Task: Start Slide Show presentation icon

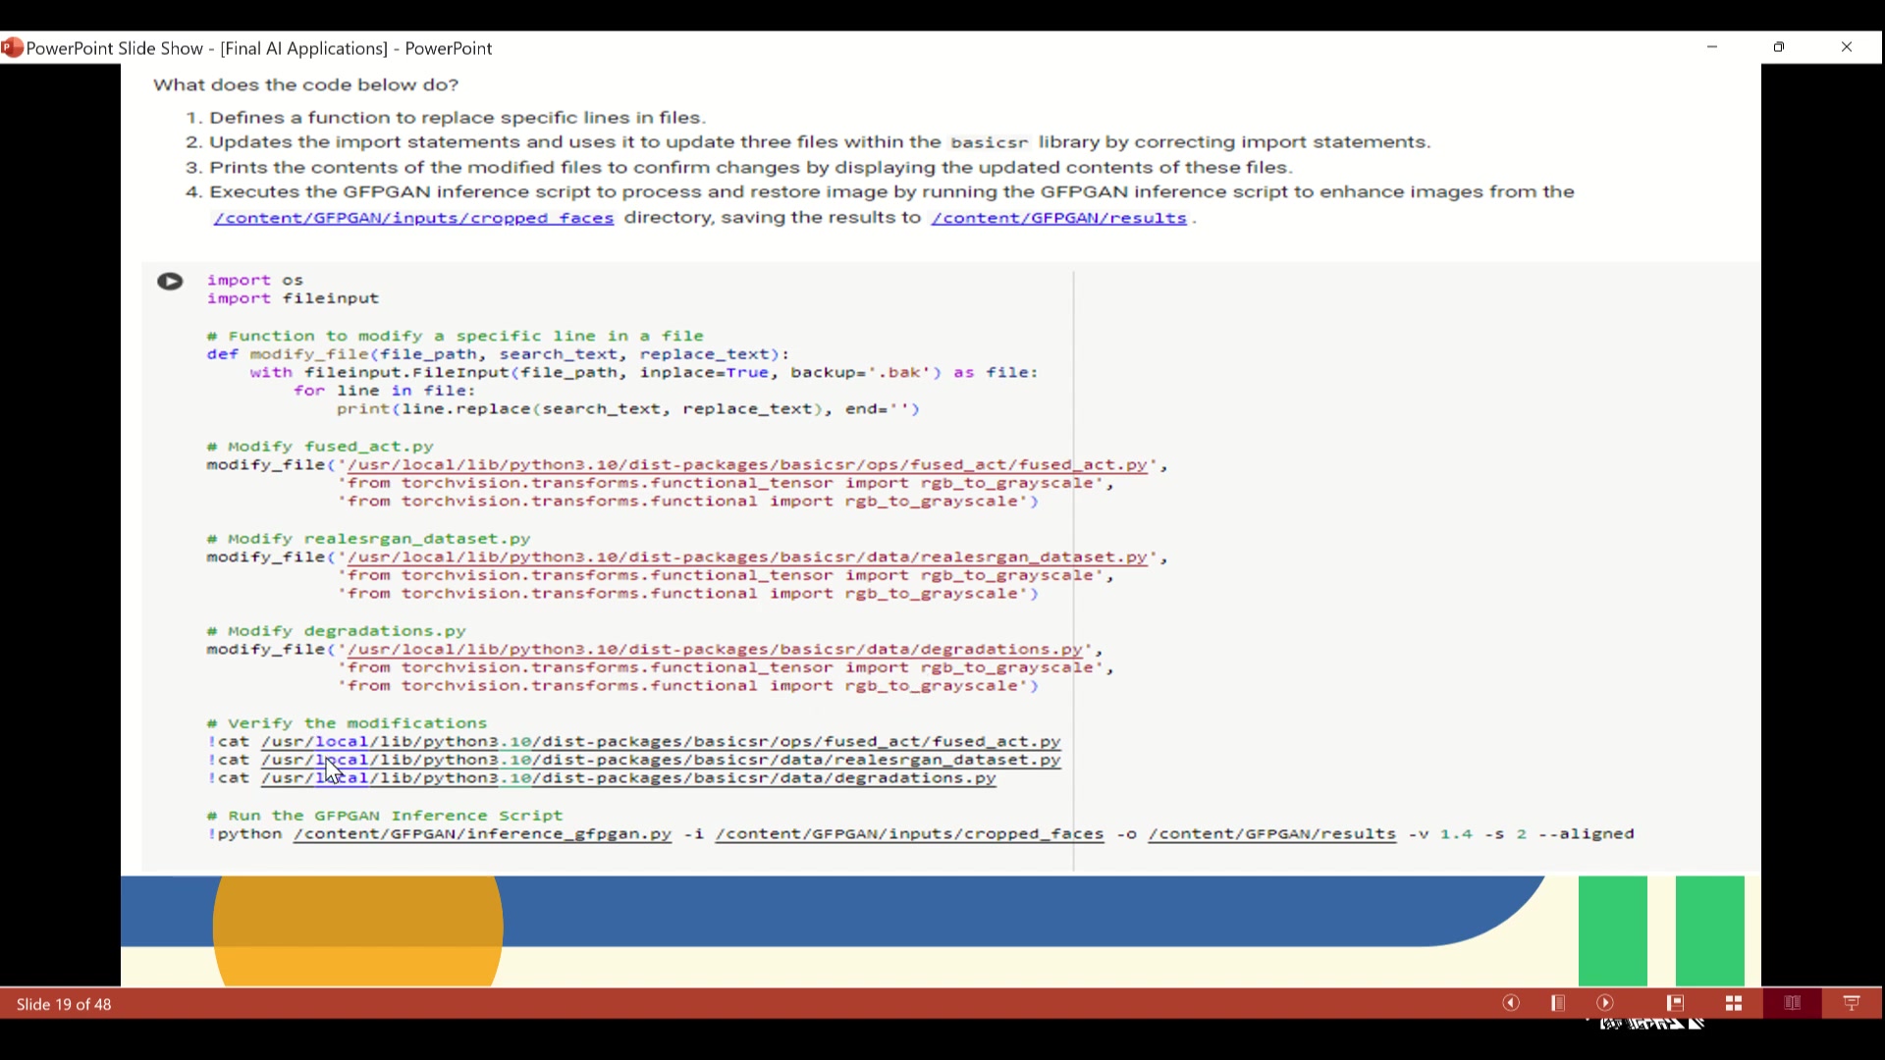Action: [1852, 1003]
